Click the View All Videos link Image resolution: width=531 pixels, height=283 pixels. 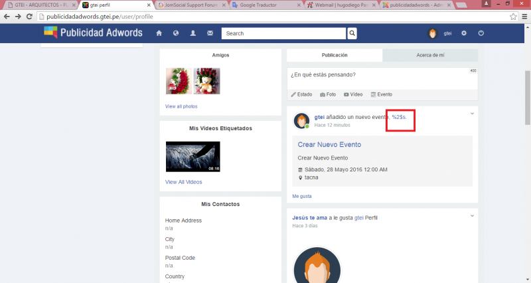[184, 182]
